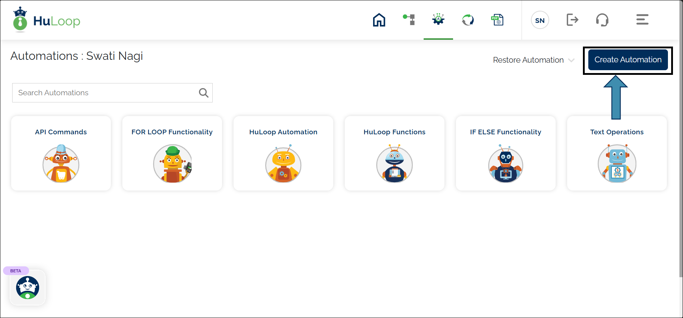Viewport: 683px width, 318px height.
Task: Open the IF ELSE Functionality card
Action: pos(506,153)
